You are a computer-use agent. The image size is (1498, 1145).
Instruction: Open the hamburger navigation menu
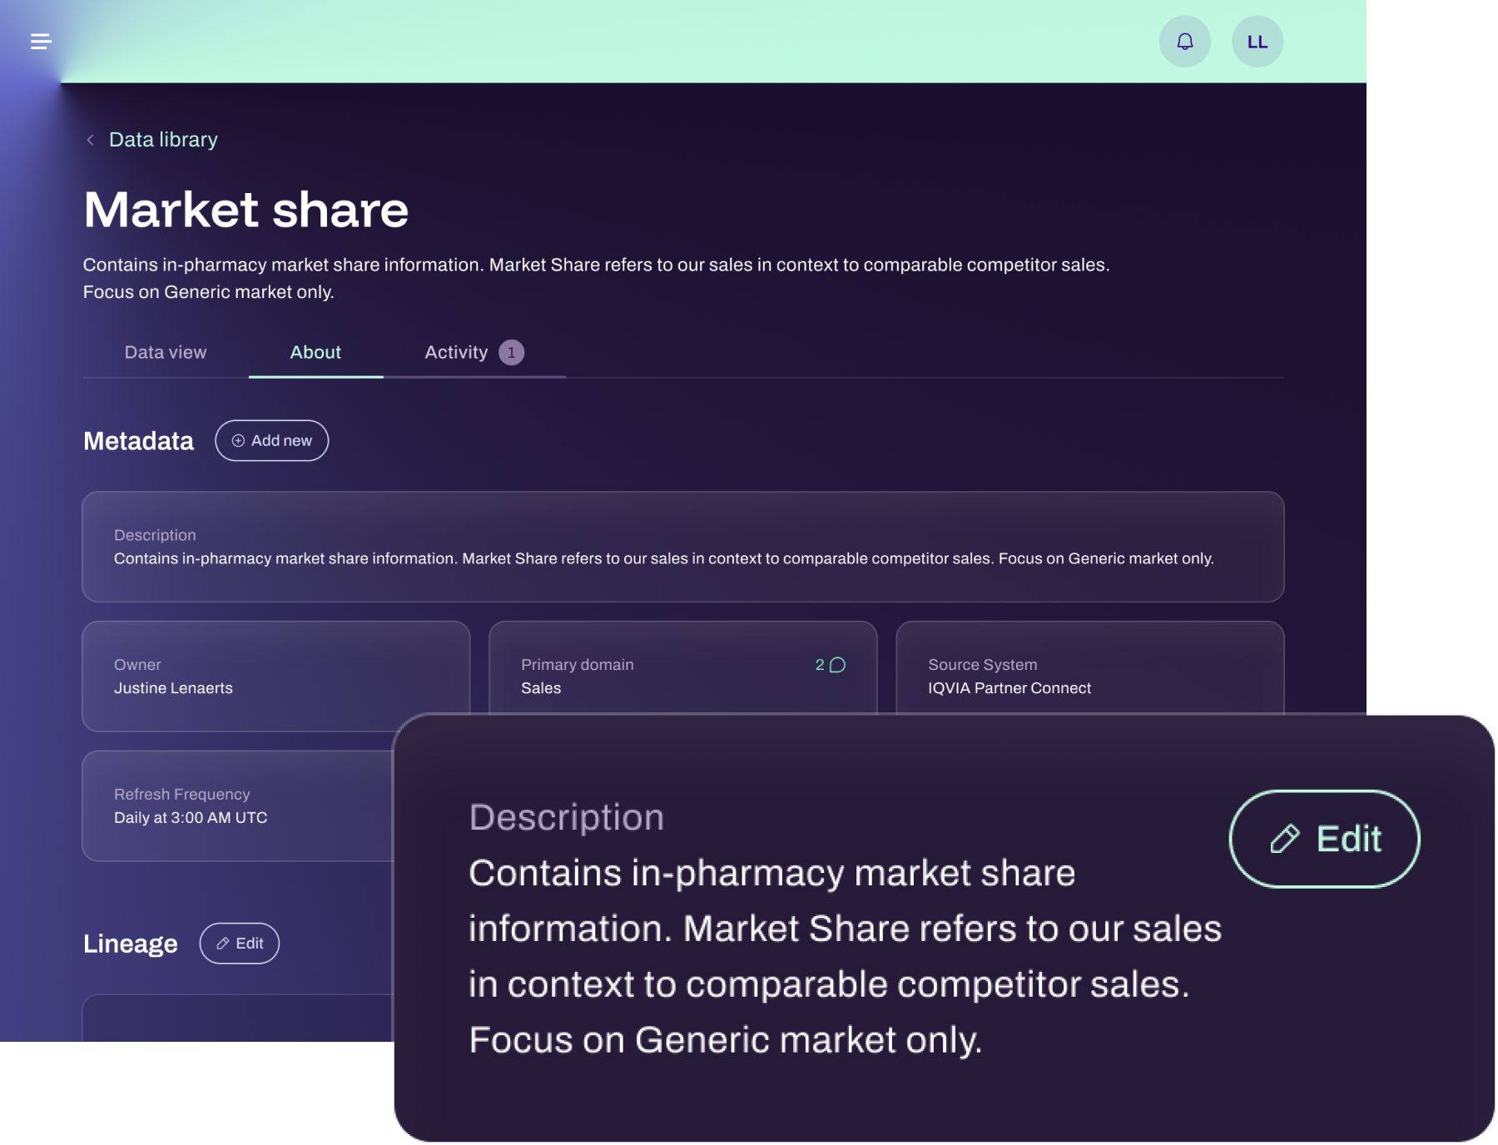pyautogui.click(x=41, y=41)
